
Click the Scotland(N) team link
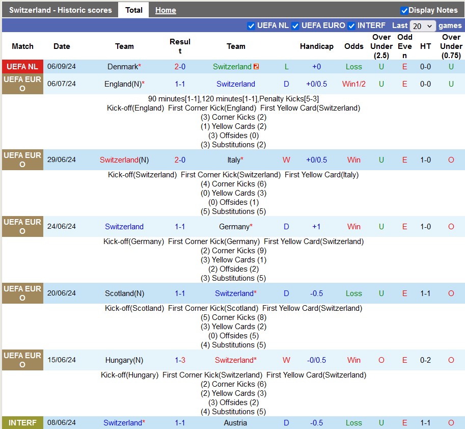click(x=124, y=293)
